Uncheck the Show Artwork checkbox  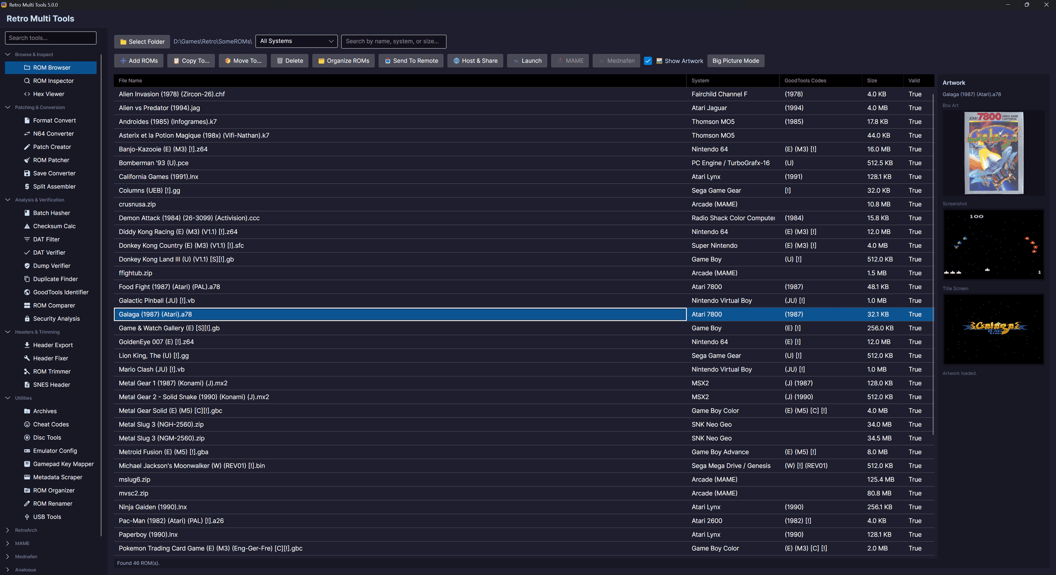[x=648, y=61]
